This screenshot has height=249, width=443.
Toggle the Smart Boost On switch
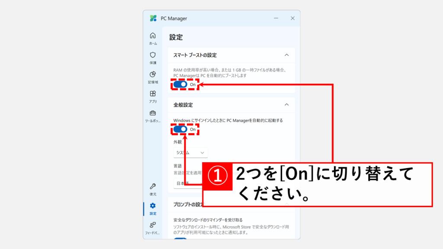click(x=180, y=84)
